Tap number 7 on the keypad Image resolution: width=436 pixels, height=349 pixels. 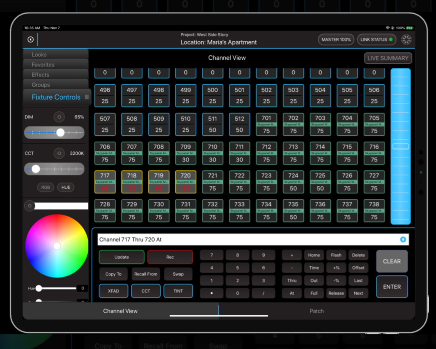(211, 255)
